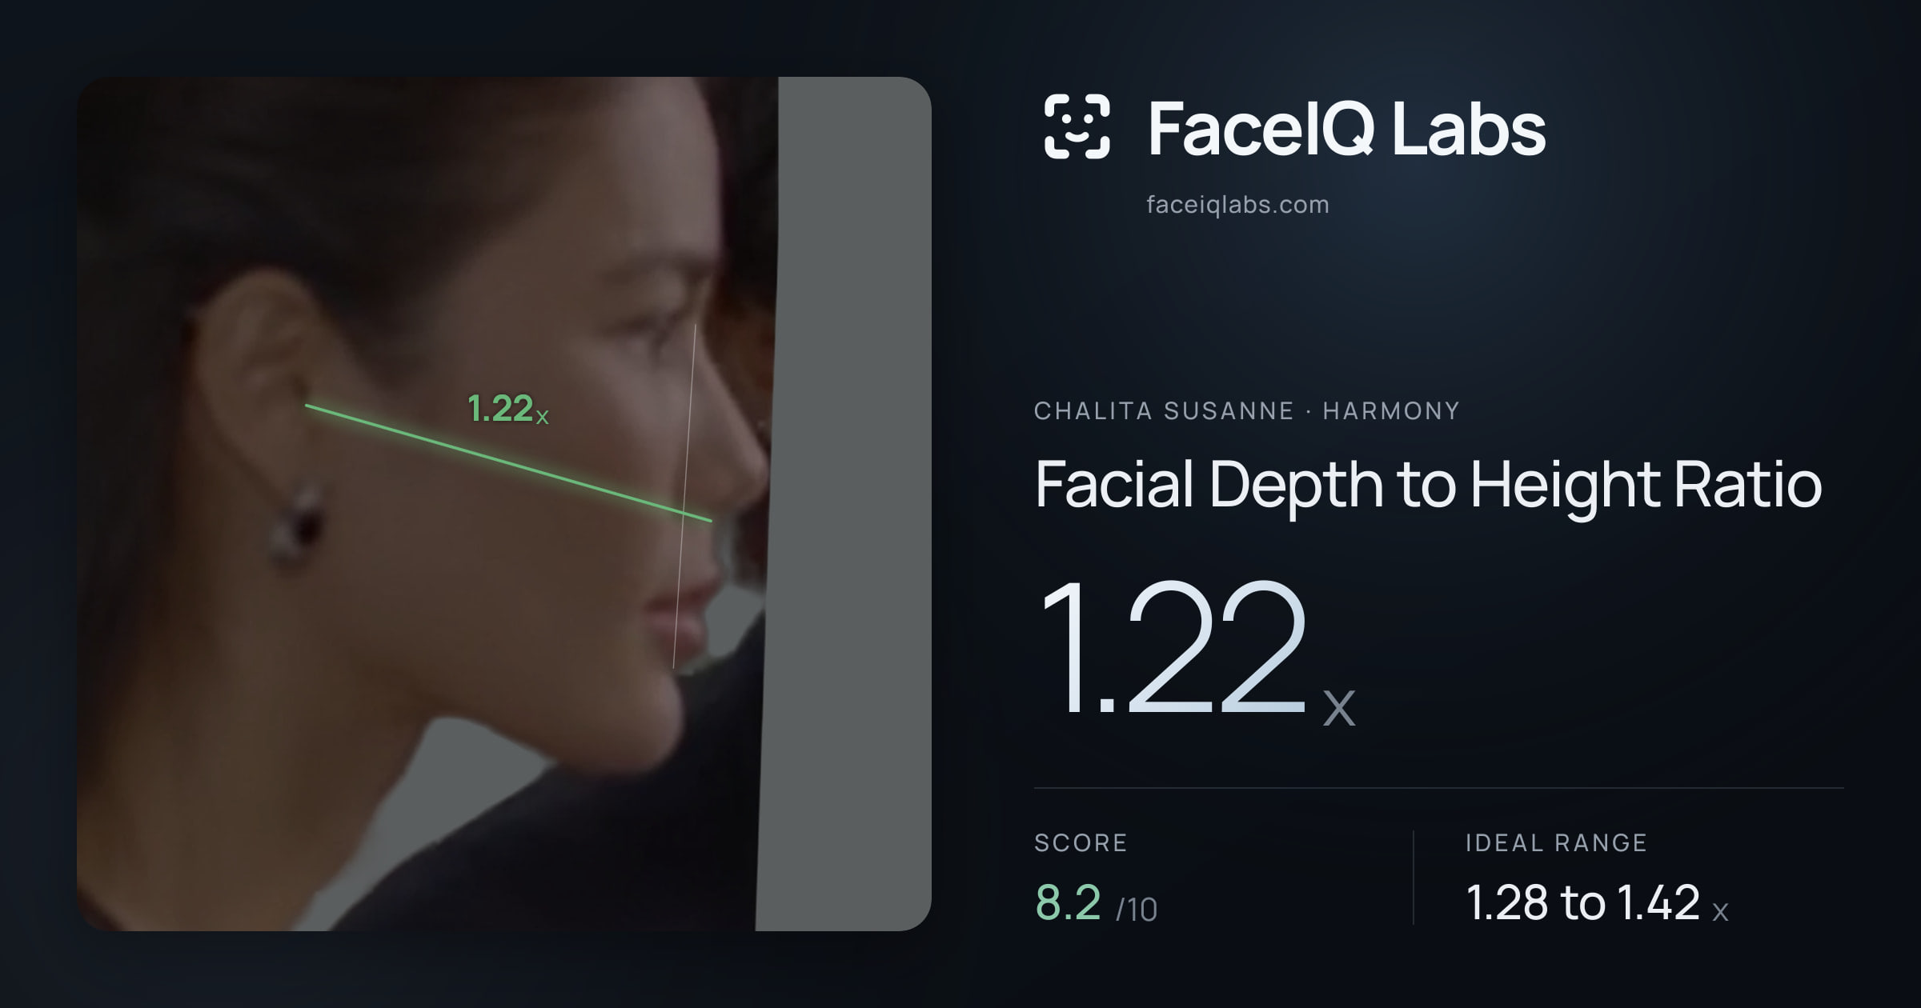The width and height of the screenshot is (1921, 1008).
Task: Click the FaceIQ Labs face-scan logo icon
Action: (x=1077, y=126)
